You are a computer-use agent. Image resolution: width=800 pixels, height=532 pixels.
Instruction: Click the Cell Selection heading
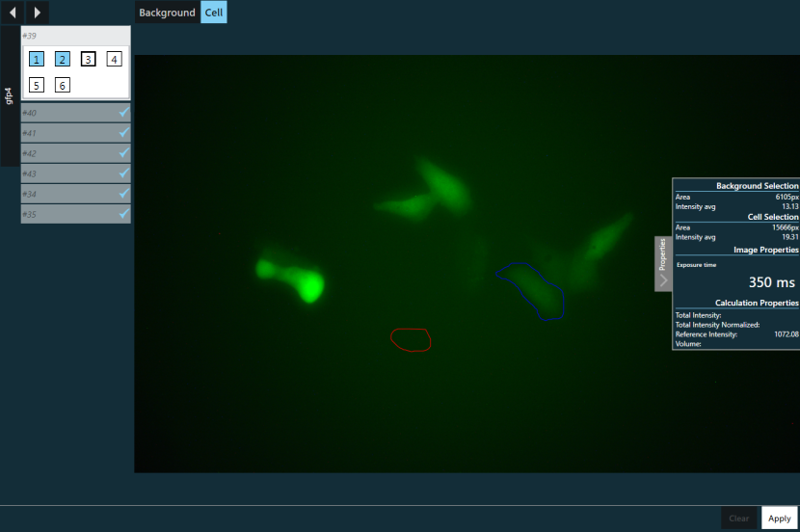click(773, 217)
